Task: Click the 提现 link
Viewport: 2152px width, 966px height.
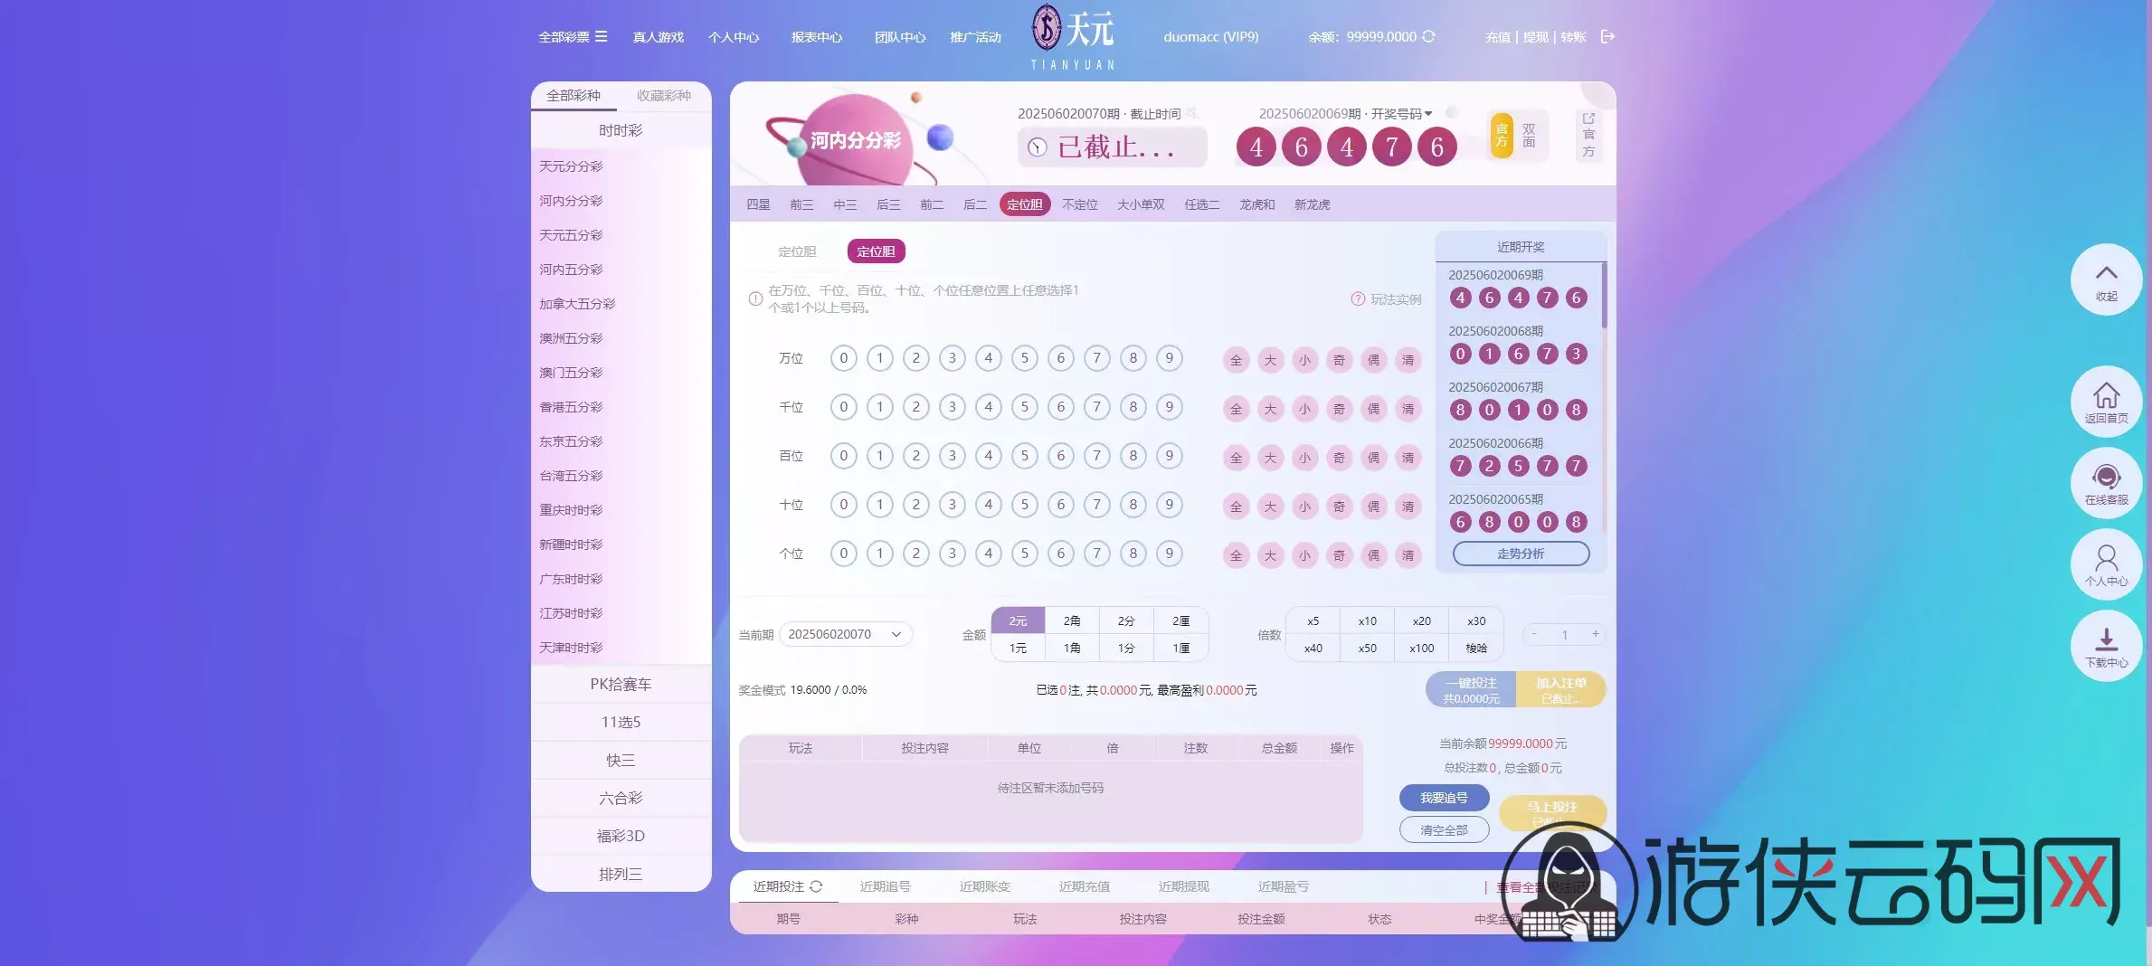Action: click(1536, 37)
